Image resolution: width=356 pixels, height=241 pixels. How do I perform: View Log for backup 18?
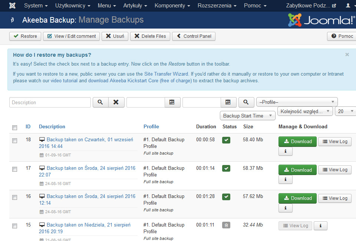[x=335, y=142]
